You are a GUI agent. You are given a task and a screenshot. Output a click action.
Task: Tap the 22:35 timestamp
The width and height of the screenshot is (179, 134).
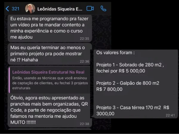pyautogui.click(x=84, y=39)
